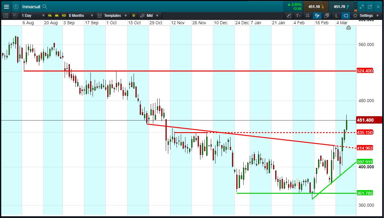Click the sentiment bar indicator

pyautogui.click(x=355, y=6)
